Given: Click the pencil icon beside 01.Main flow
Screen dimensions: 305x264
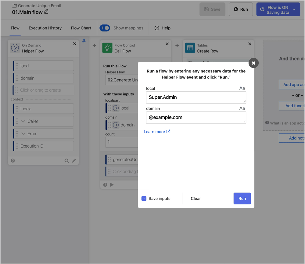Looking at the screenshot, I should click(x=46, y=12).
